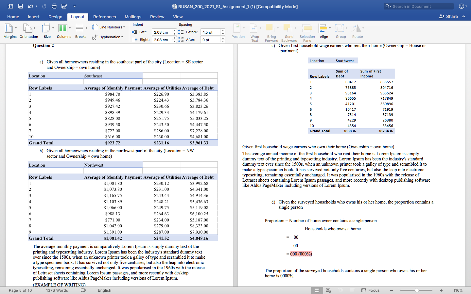The height and width of the screenshot is (294, 471).
Task: Click the zoom slider handle
Action: (x=417, y=290)
